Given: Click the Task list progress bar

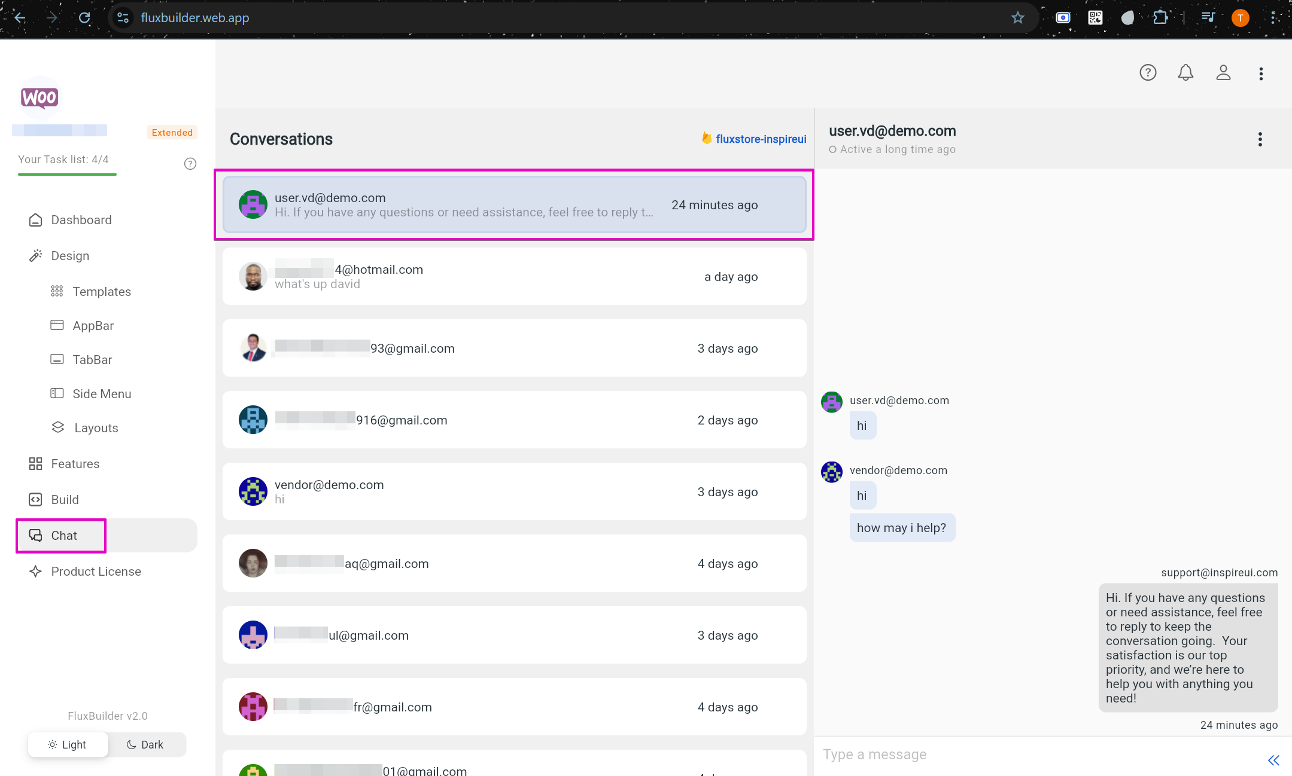Looking at the screenshot, I should coord(67,174).
